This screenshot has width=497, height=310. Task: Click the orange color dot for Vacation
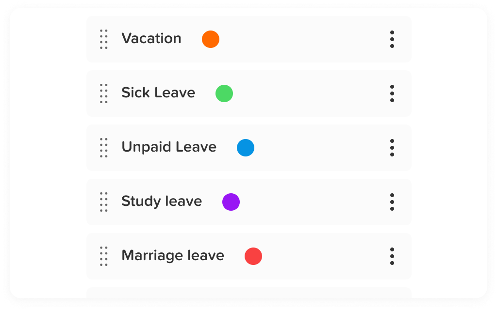point(211,39)
